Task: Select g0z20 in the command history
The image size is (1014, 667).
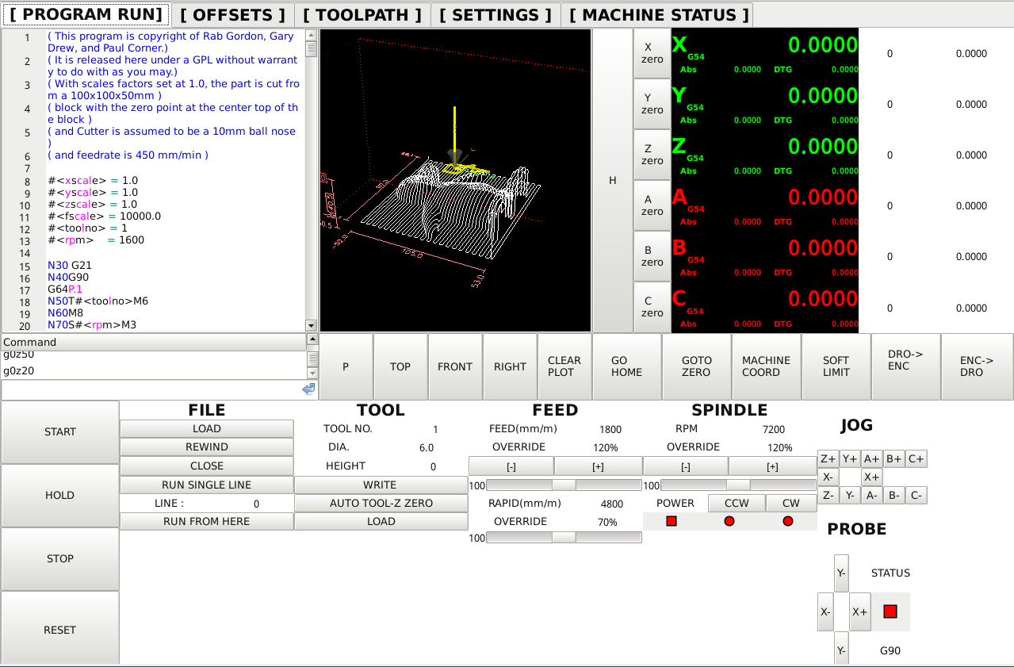Action: tap(154, 371)
